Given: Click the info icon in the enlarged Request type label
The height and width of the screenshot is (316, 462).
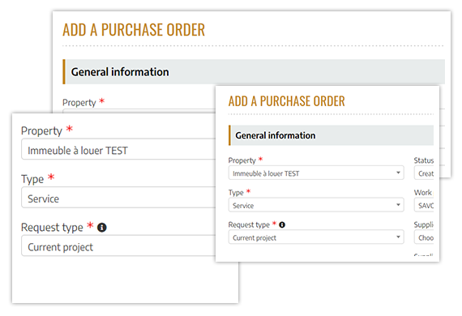Looking at the screenshot, I should (x=102, y=228).
